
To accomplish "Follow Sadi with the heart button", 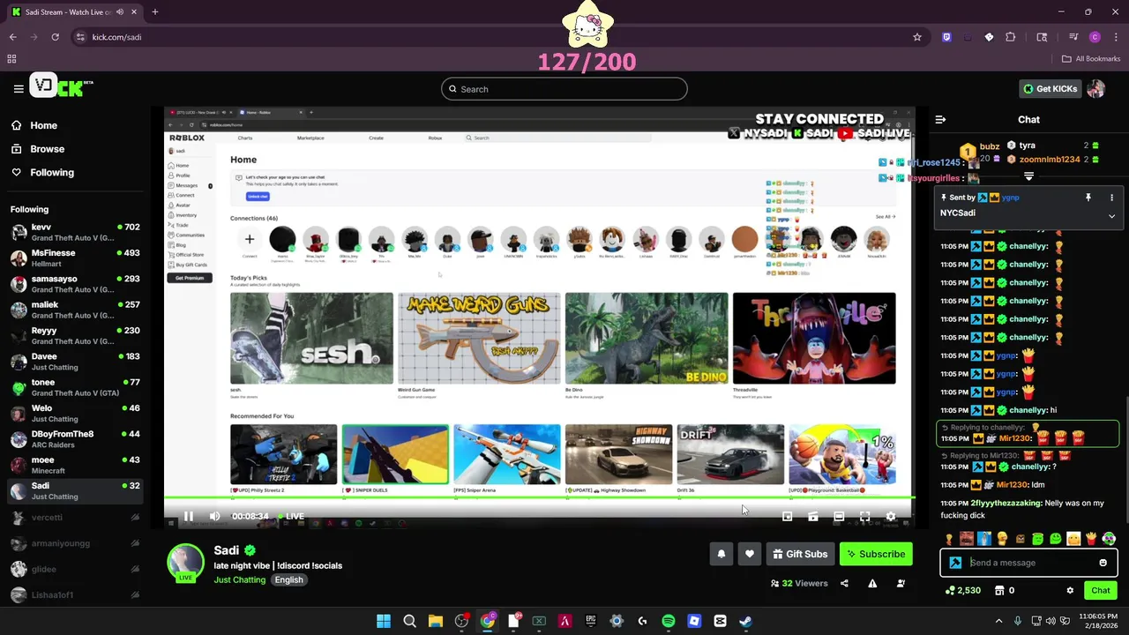I will pyautogui.click(x=749, y=554).
